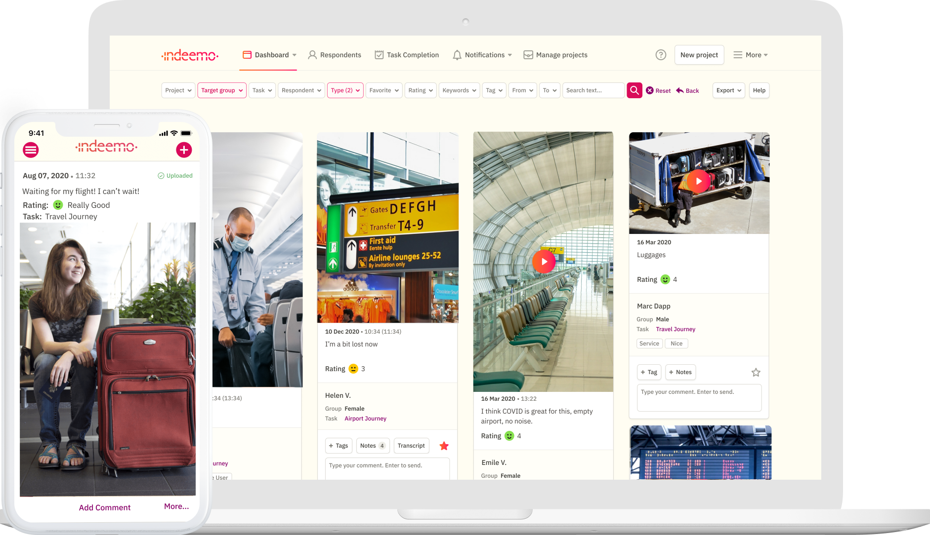Viewport: 930px width, 535px height.
Task: Open the Notifications menu
Action: (x=482, y=55)
